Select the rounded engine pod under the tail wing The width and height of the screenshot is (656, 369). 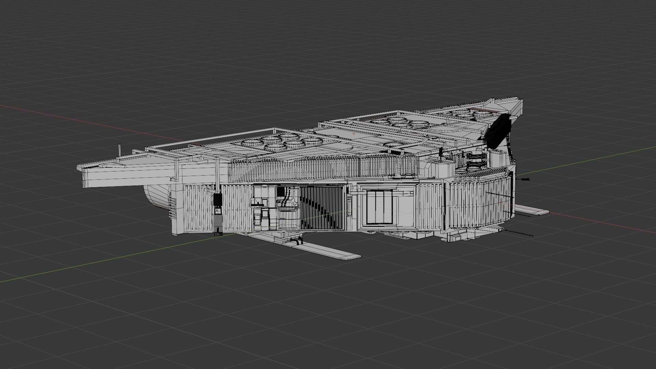(x=158, y=197)
